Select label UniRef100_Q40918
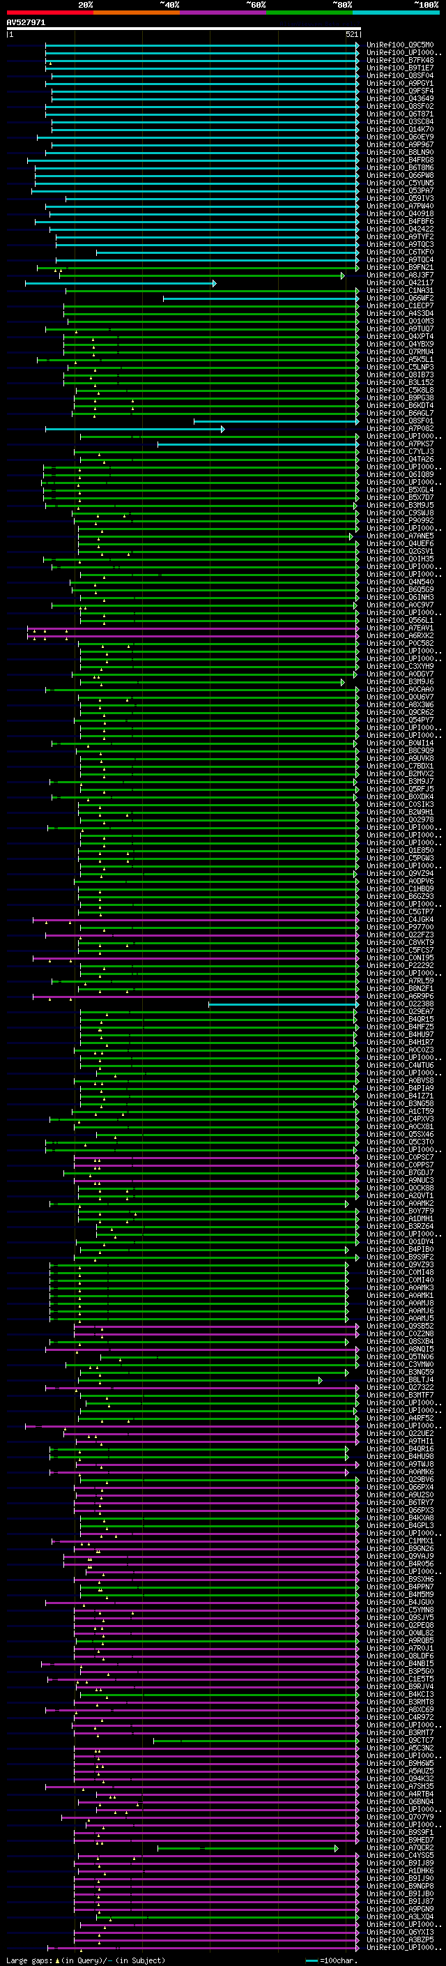The image size is (446, 1966). coord(400,213)
